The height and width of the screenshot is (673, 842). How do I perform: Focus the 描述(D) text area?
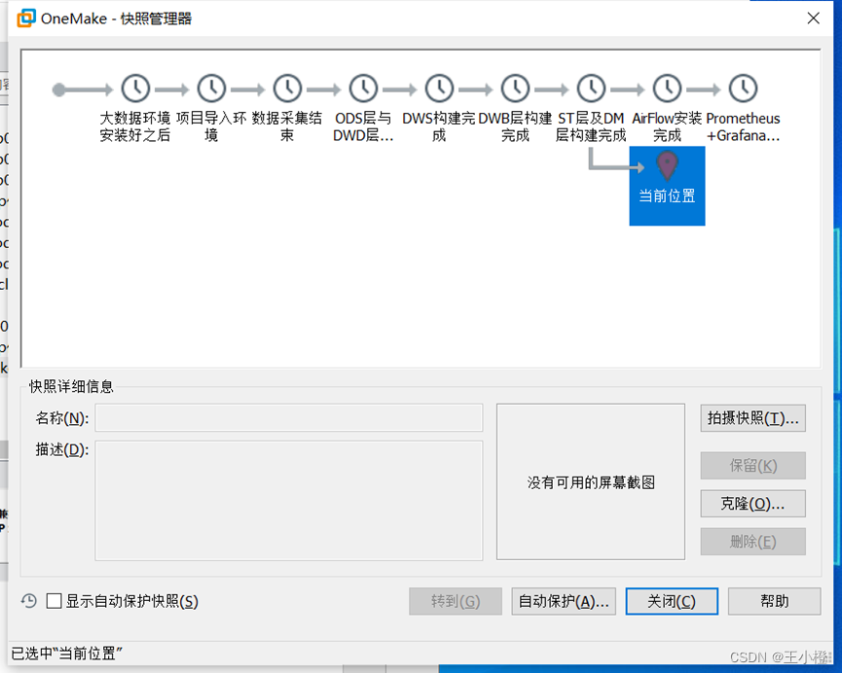tap(289, 501)
